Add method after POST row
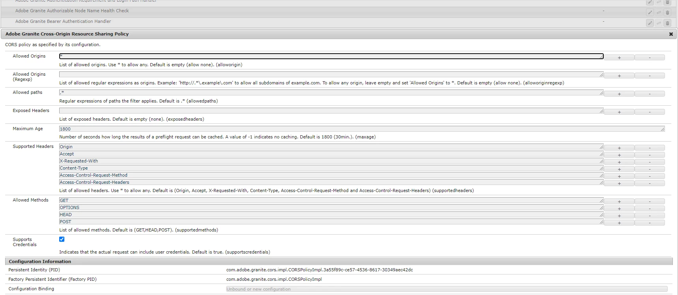The width and height of the screenshot is (678, 295). tap(619, 223)
